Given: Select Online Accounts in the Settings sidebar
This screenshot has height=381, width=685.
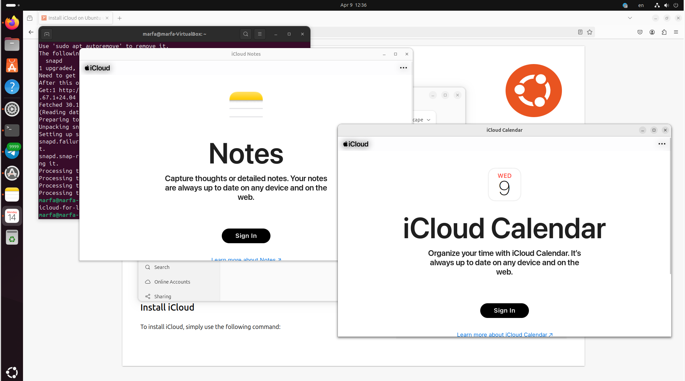Looking at the screenshot, I should pyautogui.click(x=172, y=282).
